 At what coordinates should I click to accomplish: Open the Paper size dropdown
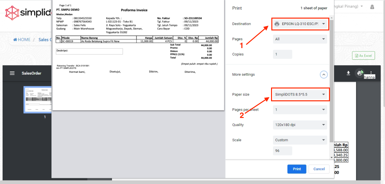(300, 95)
